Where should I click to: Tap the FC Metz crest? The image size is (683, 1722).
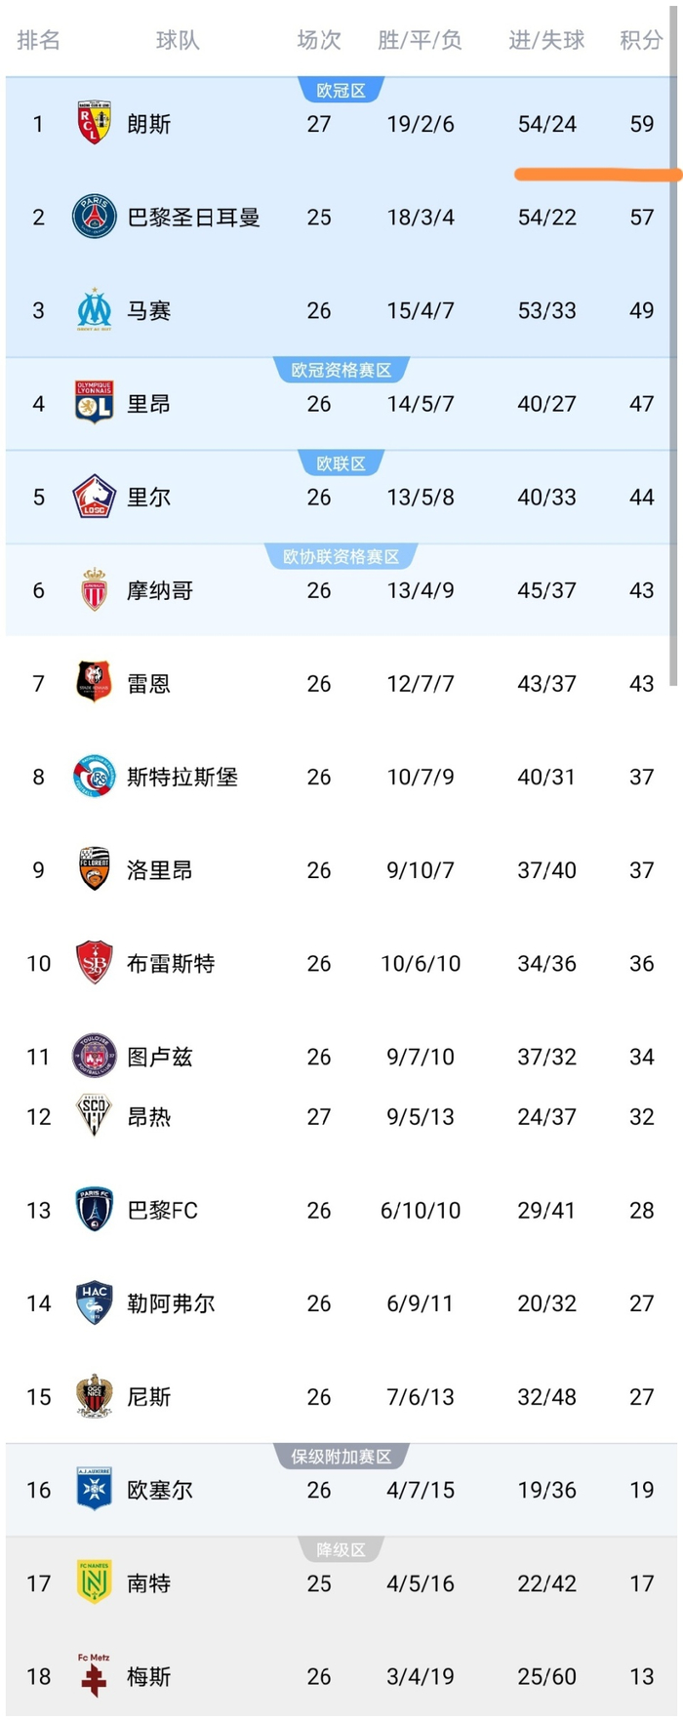point(95,1675)
